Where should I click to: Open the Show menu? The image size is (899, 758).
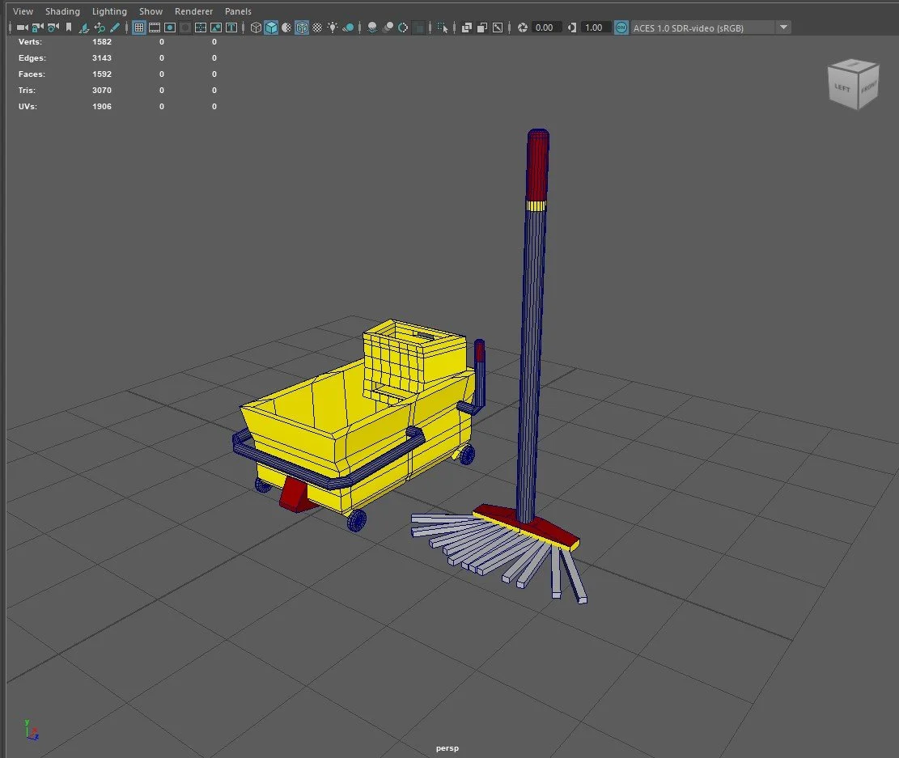click(x=151, y=11)
